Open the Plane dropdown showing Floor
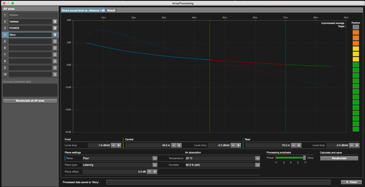 (x=120, y=158)
